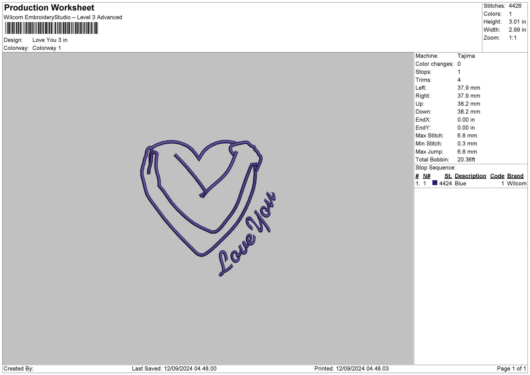The height and width of the screenshot is (375, 530).
Task: Click the St. column header
Action: point(448,176)
